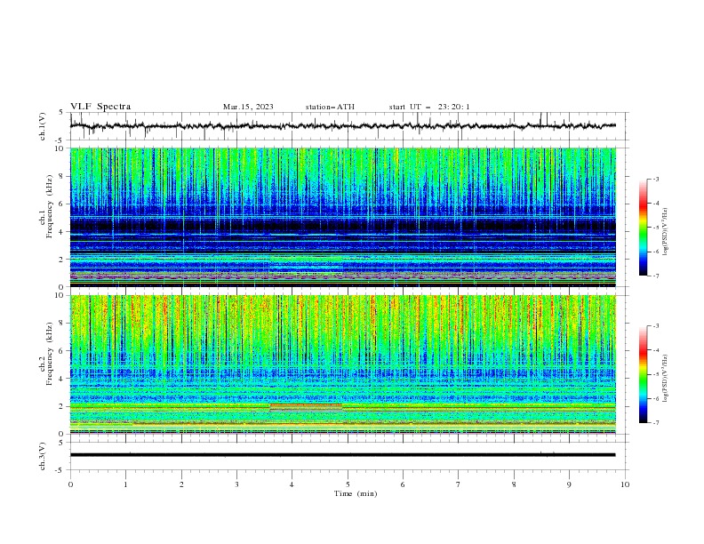Click the time axis tick label "10"
704x544 pixels.
click(x=625, y=484)
